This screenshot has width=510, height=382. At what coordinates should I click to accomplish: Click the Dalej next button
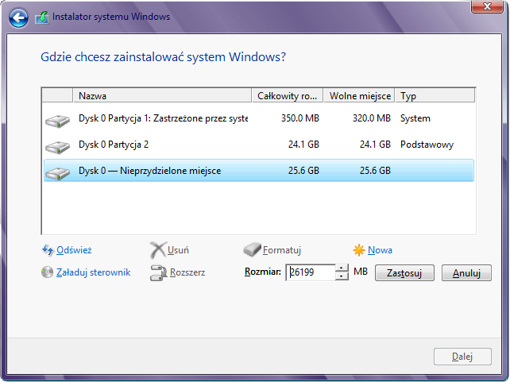pyautogui.click(x=462, y=357)
